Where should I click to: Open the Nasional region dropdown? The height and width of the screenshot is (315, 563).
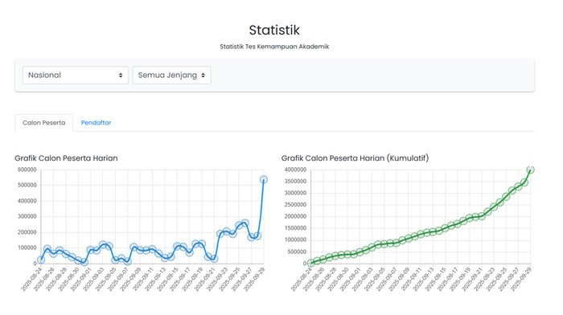click(76, 76)
